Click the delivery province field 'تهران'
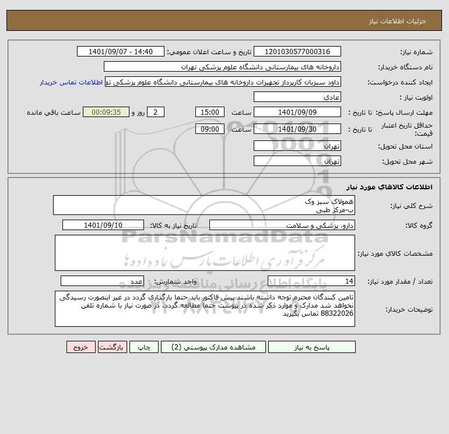This screenshot has width=449, height=434. 297,146
